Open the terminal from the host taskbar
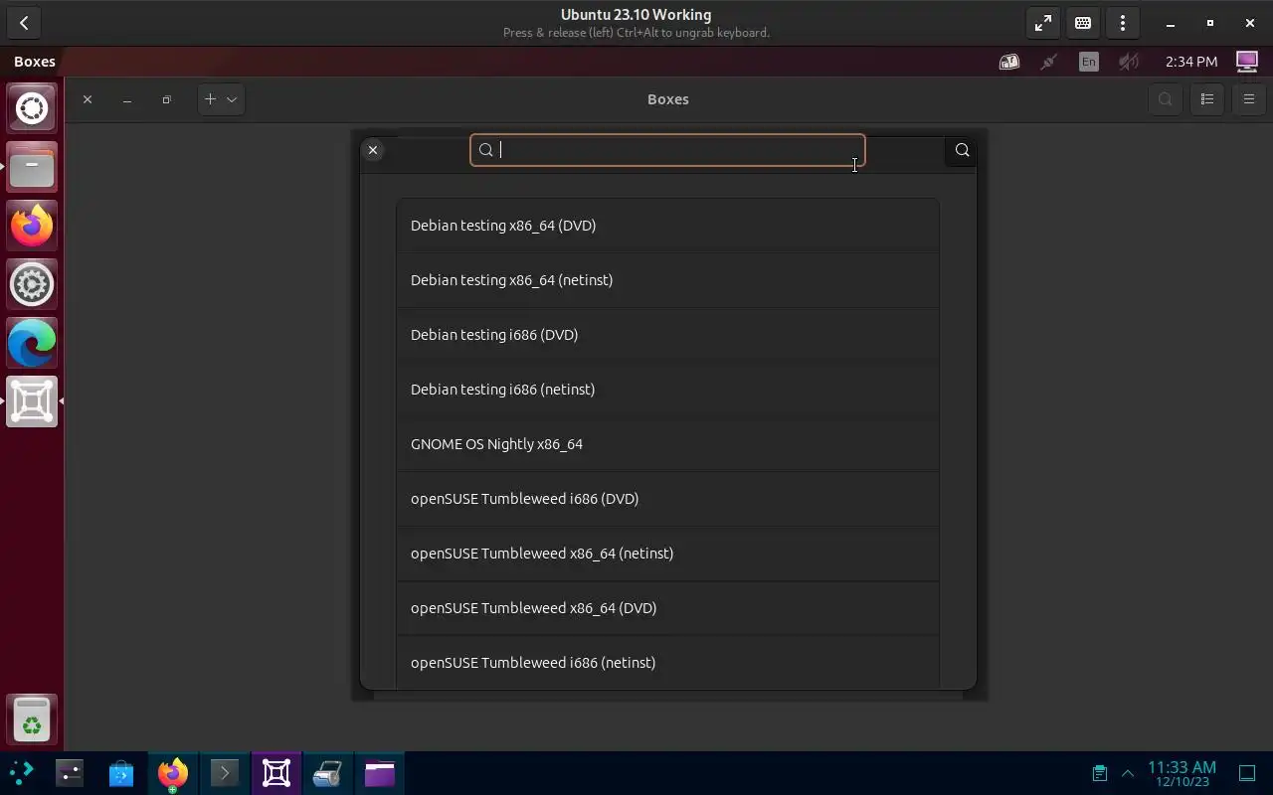The width and height of the screenshot is (1273, 795). 225,773
